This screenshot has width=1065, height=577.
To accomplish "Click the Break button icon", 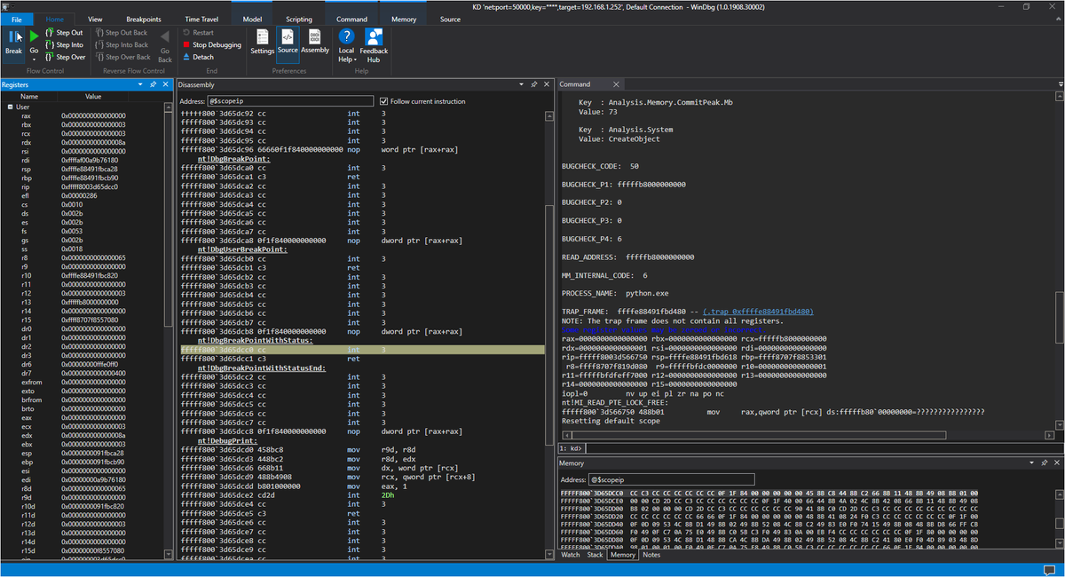I will pos(13,36).
